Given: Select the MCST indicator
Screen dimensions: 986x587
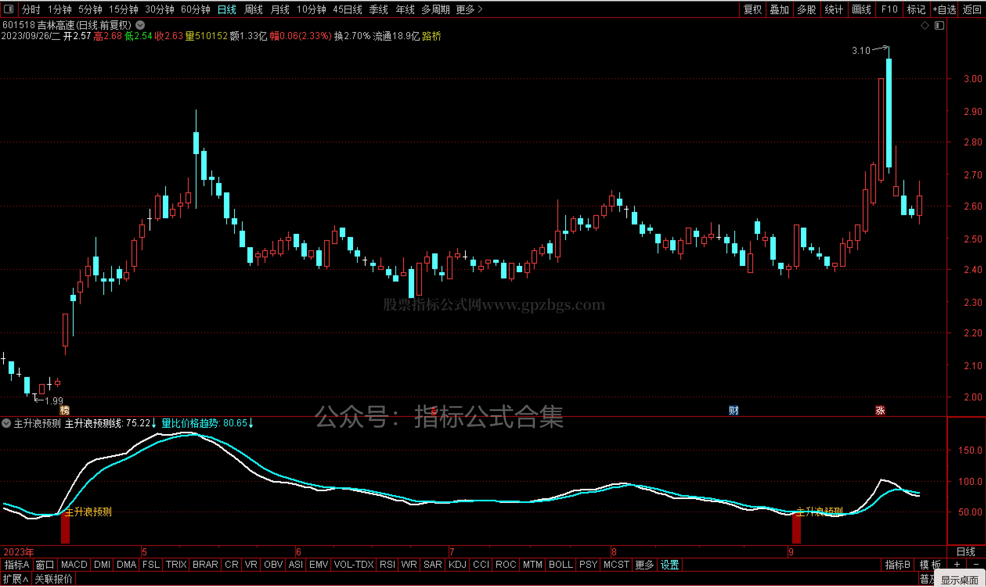Looking at the screenshot, I should [616, 565].
